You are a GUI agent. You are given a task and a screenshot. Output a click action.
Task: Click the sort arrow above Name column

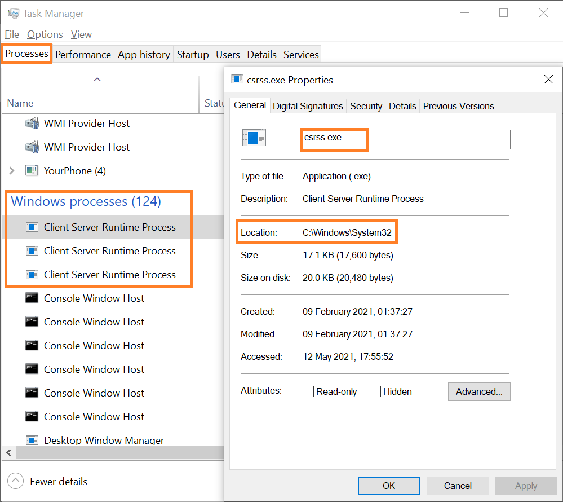97,80
